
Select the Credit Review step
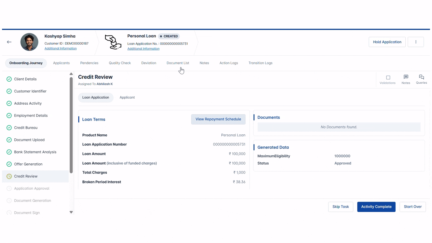(35, 176)
